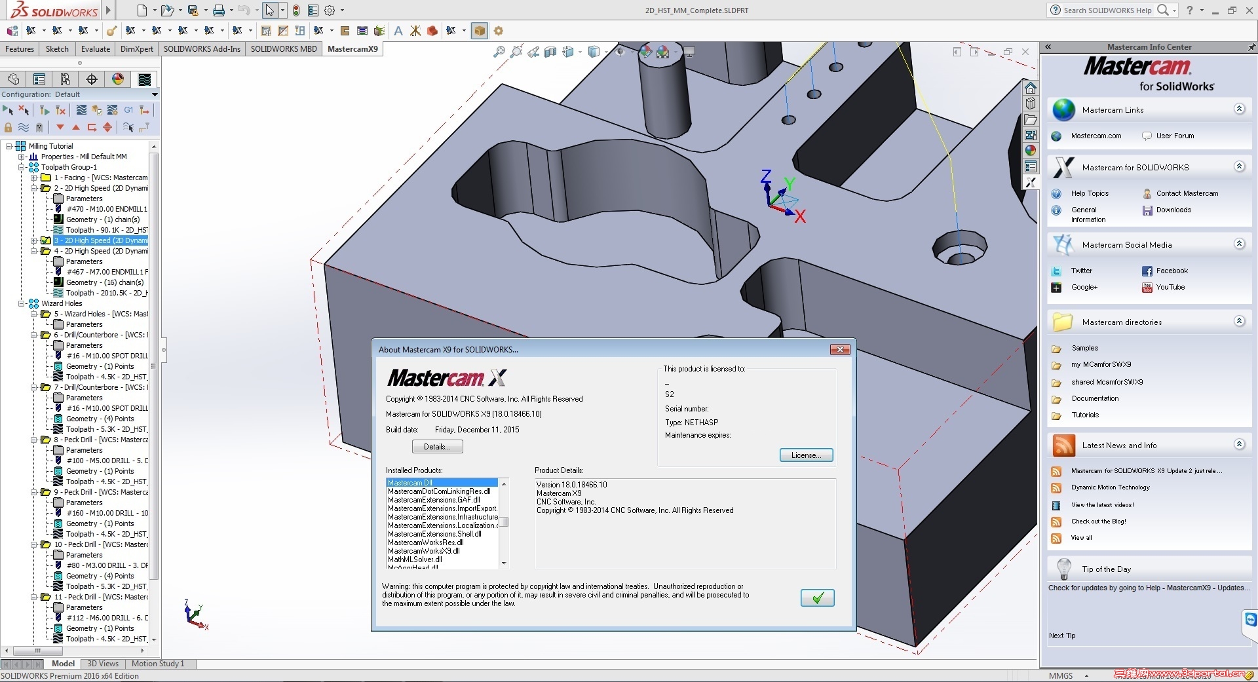1258x682 pixels.
Task: Open the Tutorials directory link
Action: [1085, 415]
